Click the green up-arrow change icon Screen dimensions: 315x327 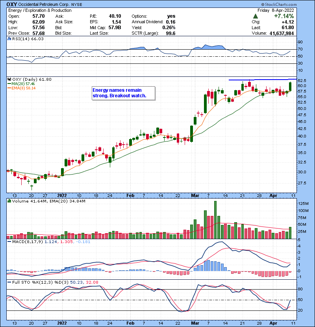[x=256, y=16]
